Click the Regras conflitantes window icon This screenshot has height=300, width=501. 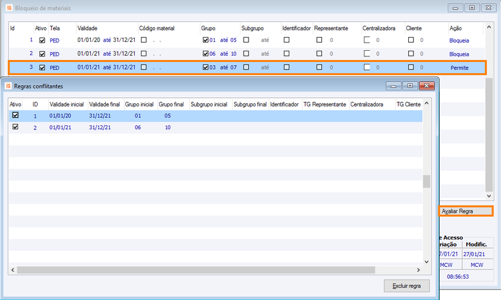click(8, 86)
